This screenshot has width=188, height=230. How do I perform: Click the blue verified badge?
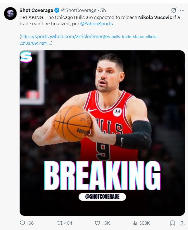point(57,10)
